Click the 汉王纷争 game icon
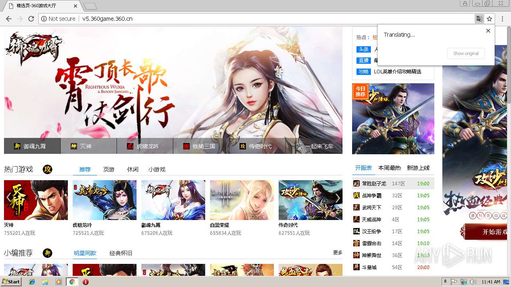Screen dimensions: 511x287 [x=357, y=231]
